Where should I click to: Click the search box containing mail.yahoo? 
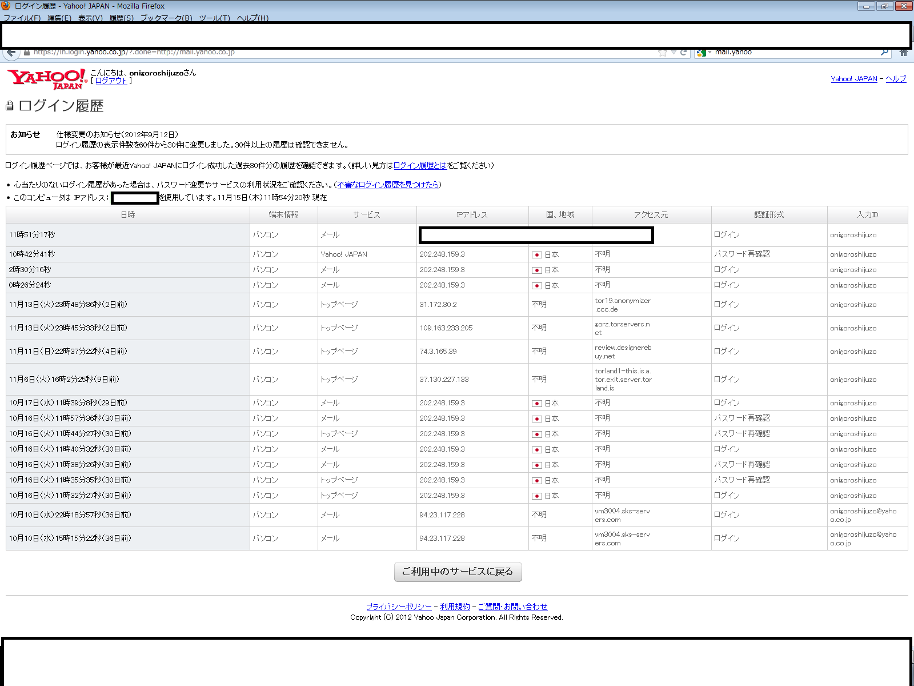pyautogui.click(x=794, y=52)
